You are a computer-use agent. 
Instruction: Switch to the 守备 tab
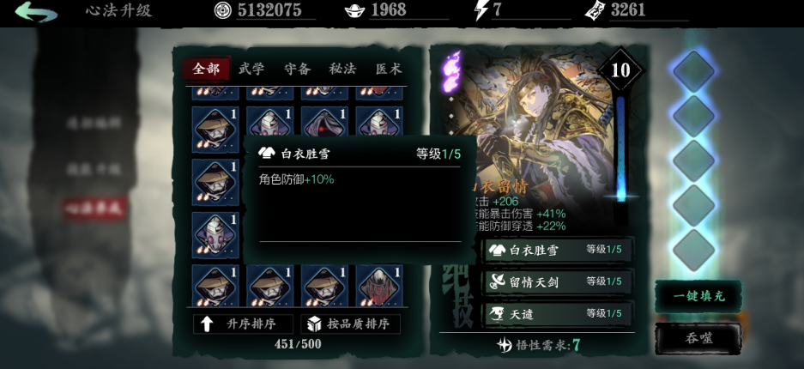pyautogui.click(x=297, y=70)
